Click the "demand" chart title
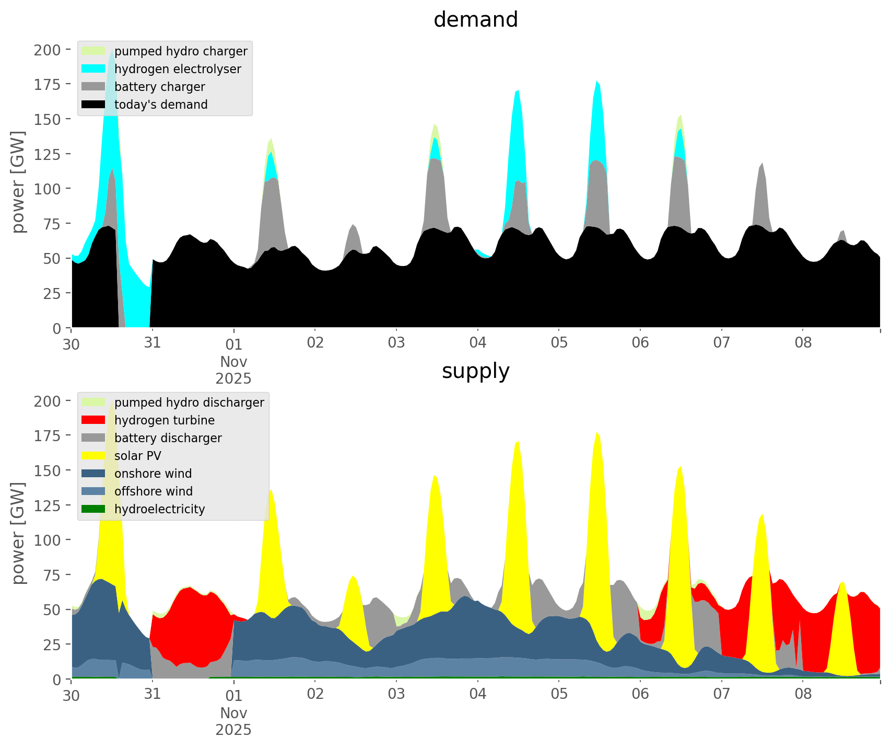891x748 pixels. pyautogui.click(x=475, y=20)
